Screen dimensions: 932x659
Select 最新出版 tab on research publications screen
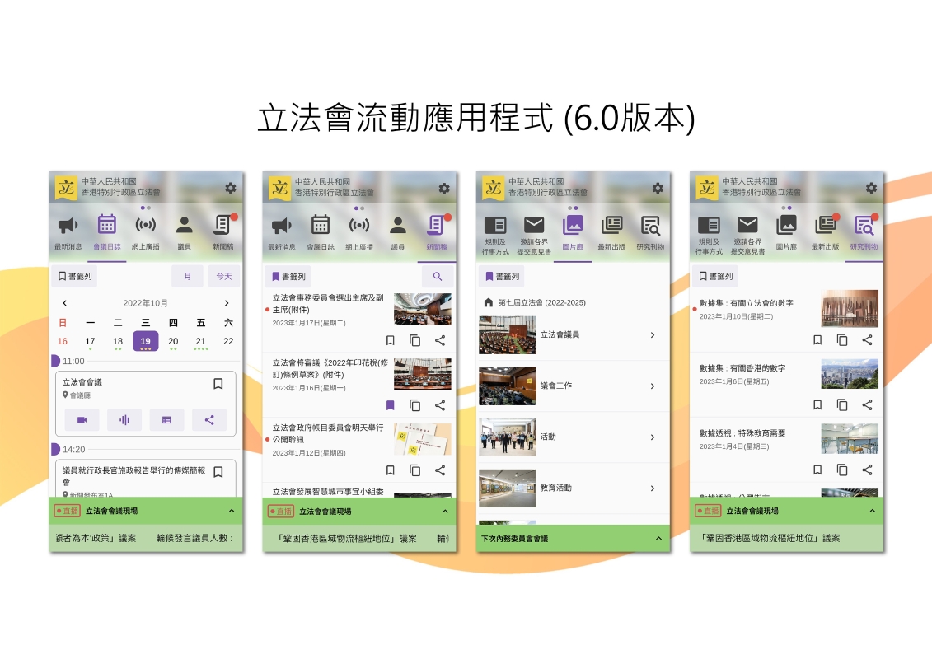tap(825, 231)
